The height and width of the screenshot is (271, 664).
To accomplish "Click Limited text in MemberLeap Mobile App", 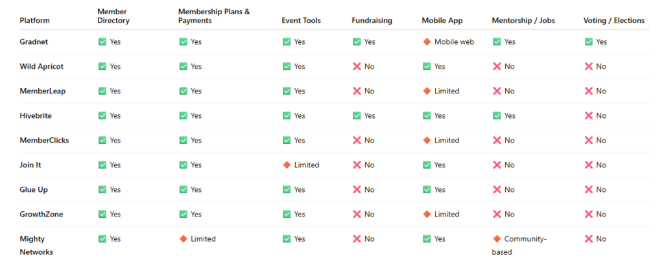I will pyautogui.click(x=447, y=91).
